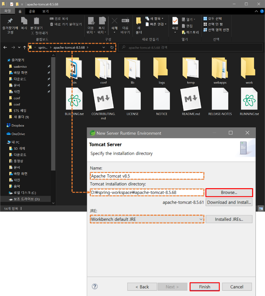The width and height of the screenshot is (265, 296).
Task: Open the lib folder
Action: [132, 71]
